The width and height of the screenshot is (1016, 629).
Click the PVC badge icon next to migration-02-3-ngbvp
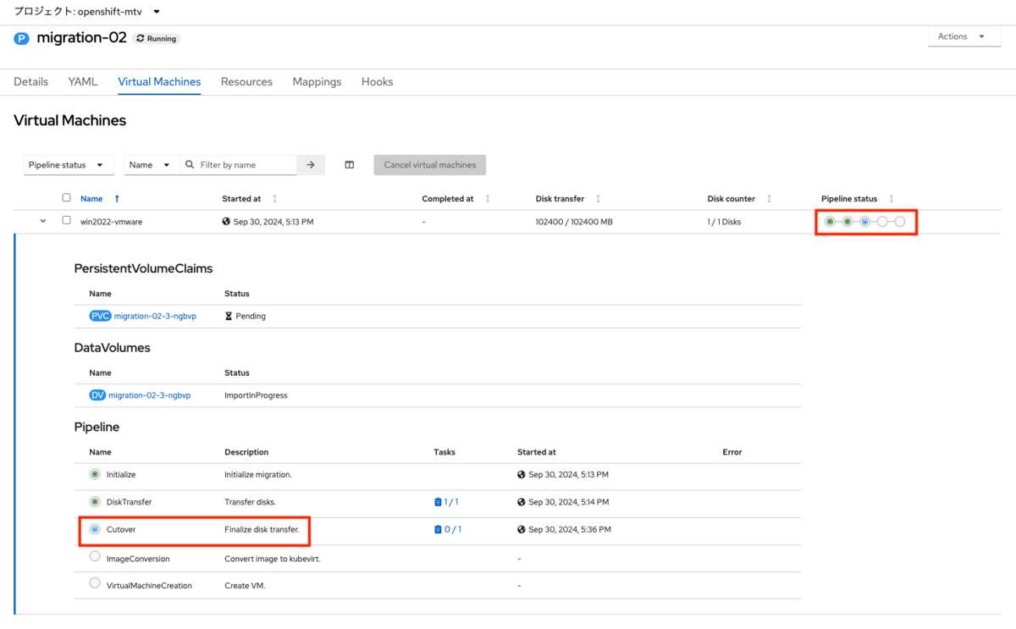point(101,315)
